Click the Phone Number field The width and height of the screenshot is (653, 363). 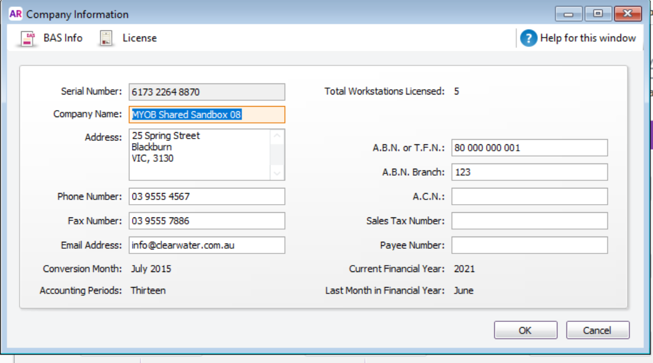coord(207,197)
